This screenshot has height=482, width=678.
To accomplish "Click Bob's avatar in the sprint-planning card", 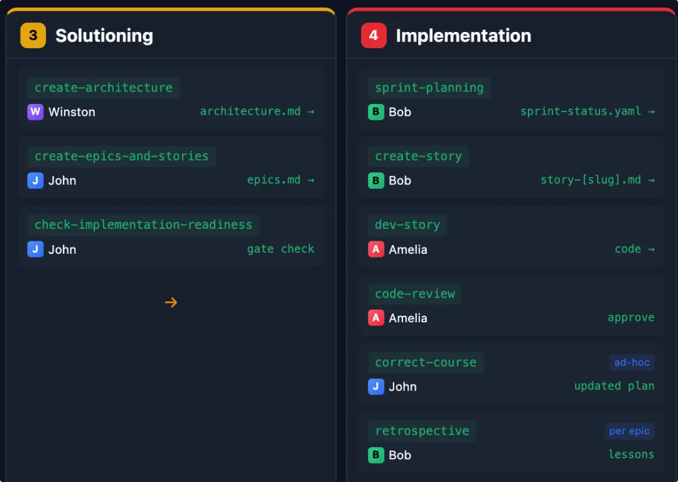I will tap(375, 112).
